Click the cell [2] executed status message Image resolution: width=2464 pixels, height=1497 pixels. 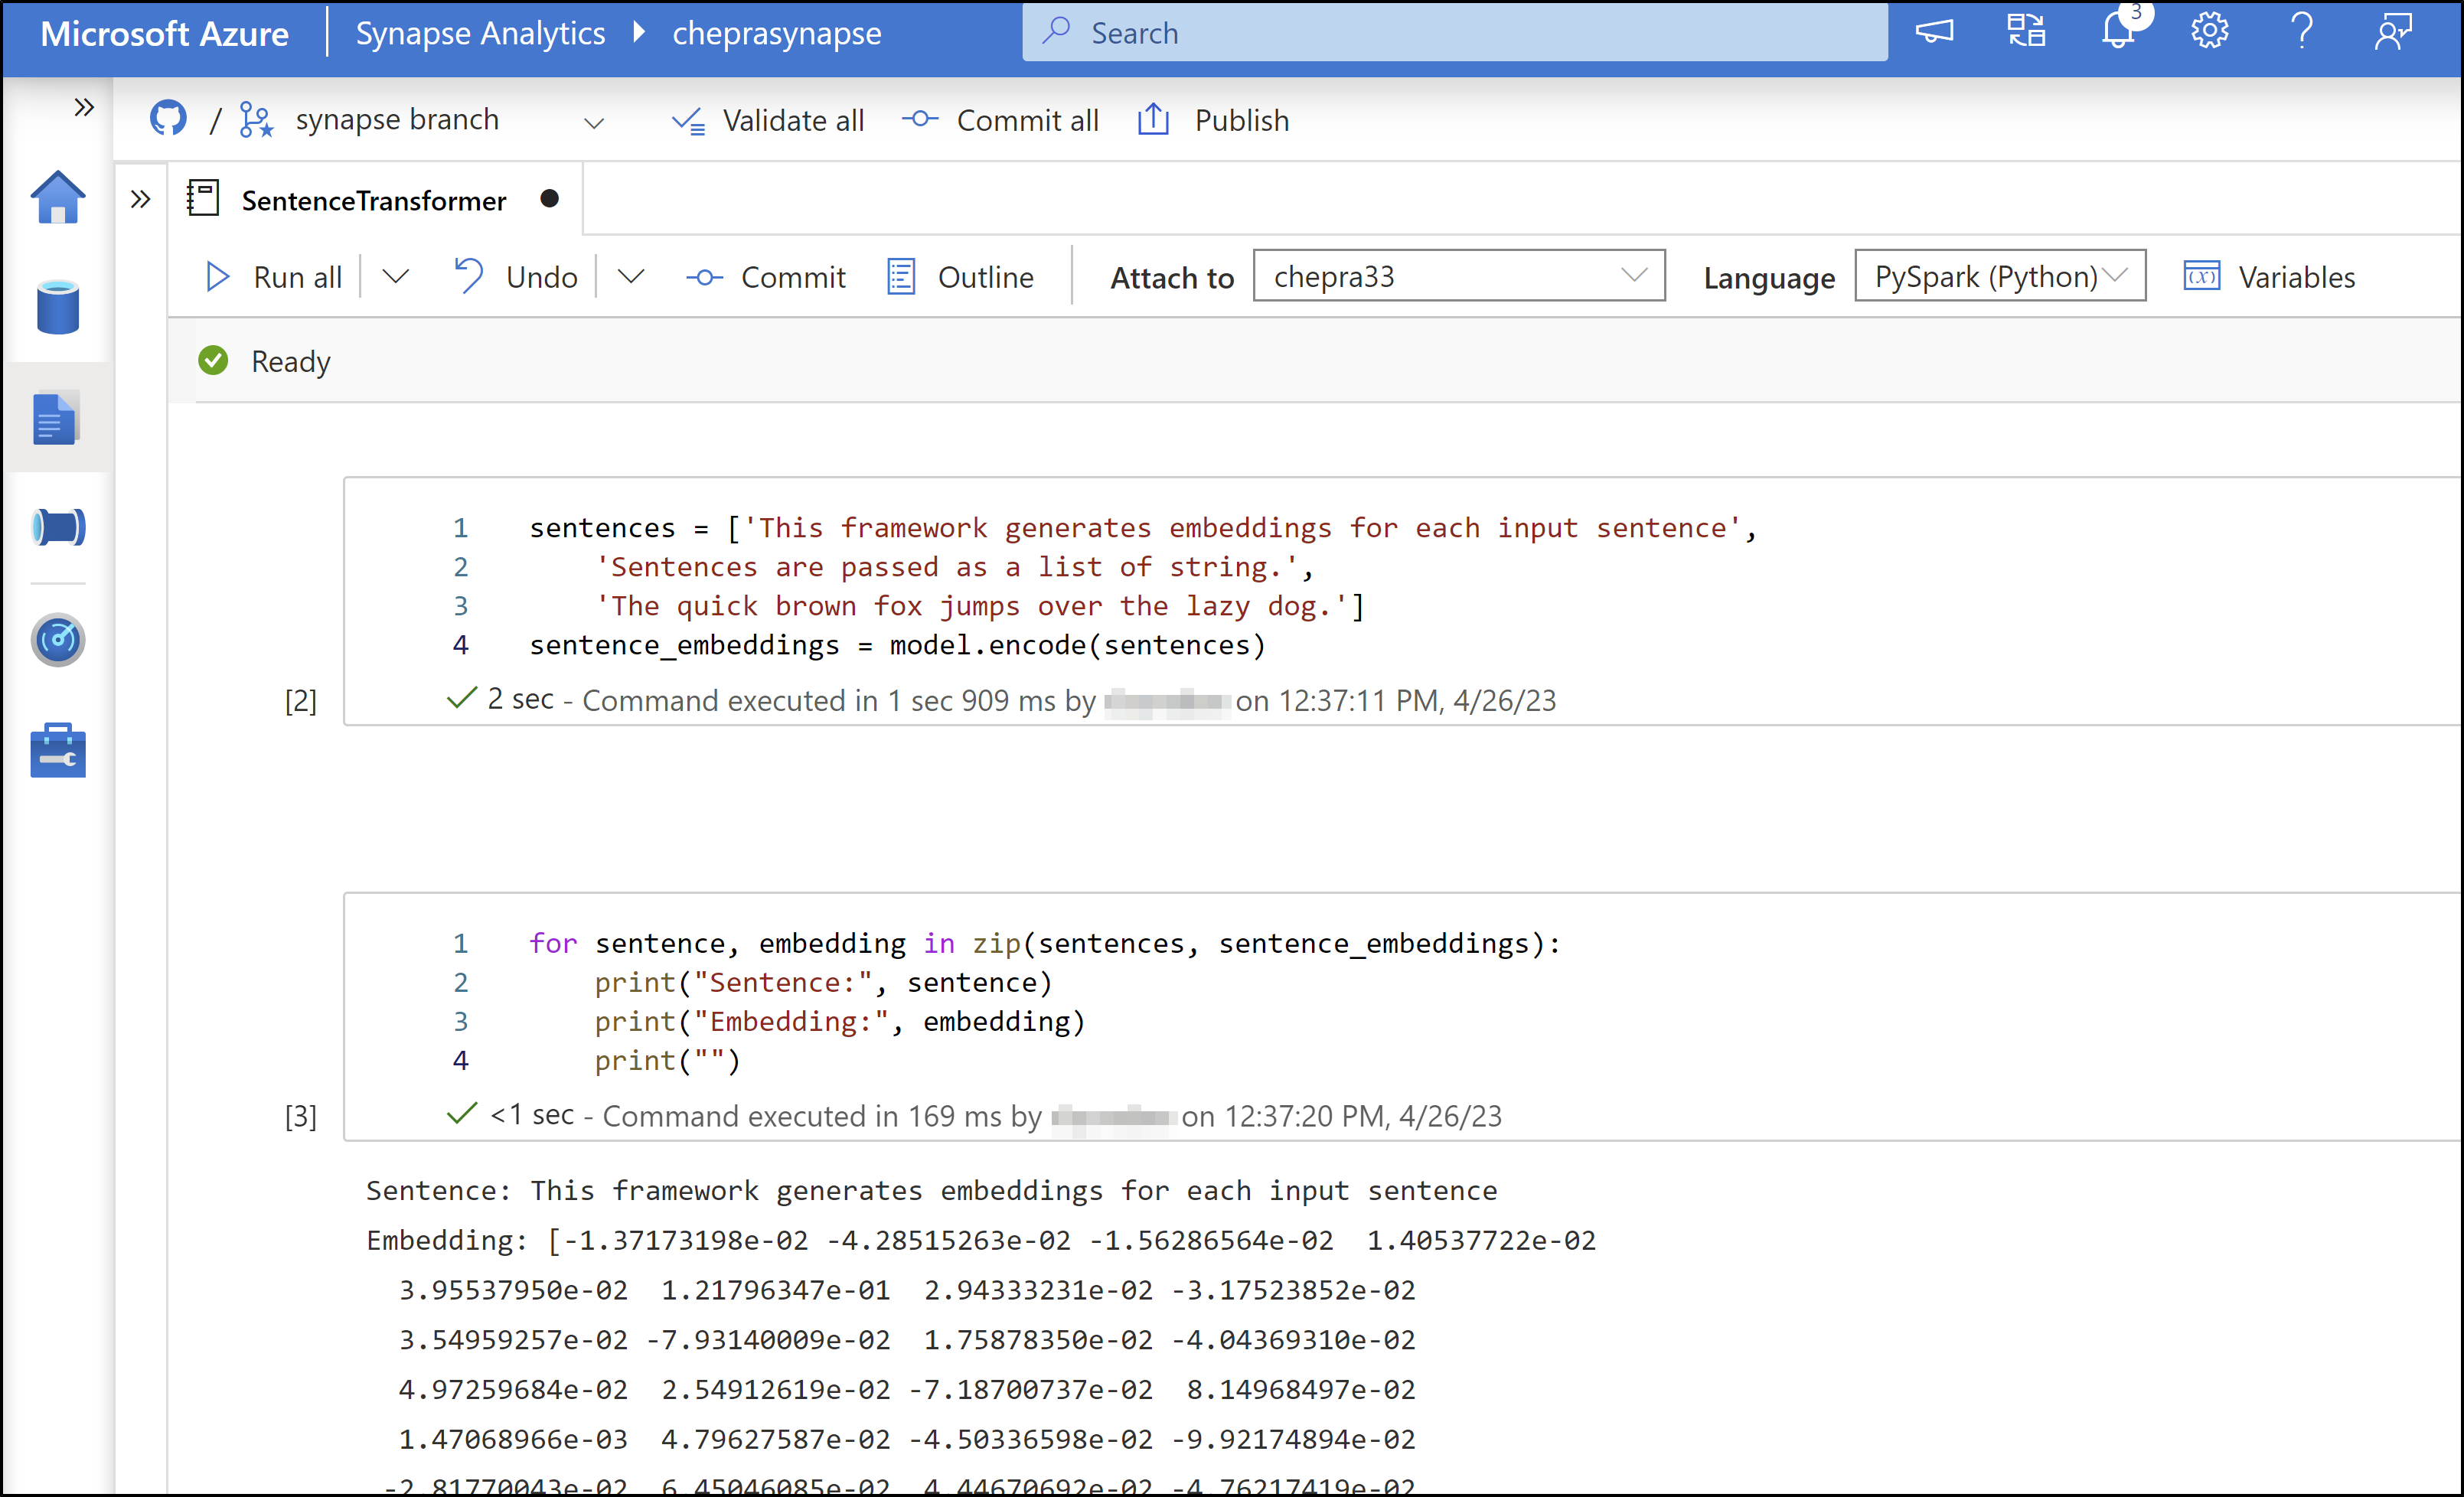(x=1001, y=700)
